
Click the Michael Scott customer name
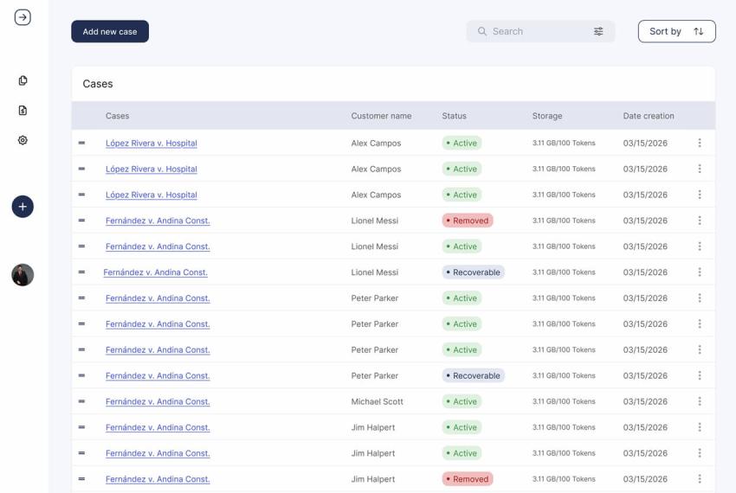point(377,401)
